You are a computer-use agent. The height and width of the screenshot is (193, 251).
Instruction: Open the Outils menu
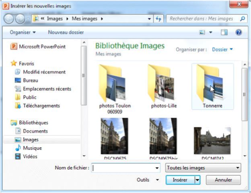click(x=148, y=180)
